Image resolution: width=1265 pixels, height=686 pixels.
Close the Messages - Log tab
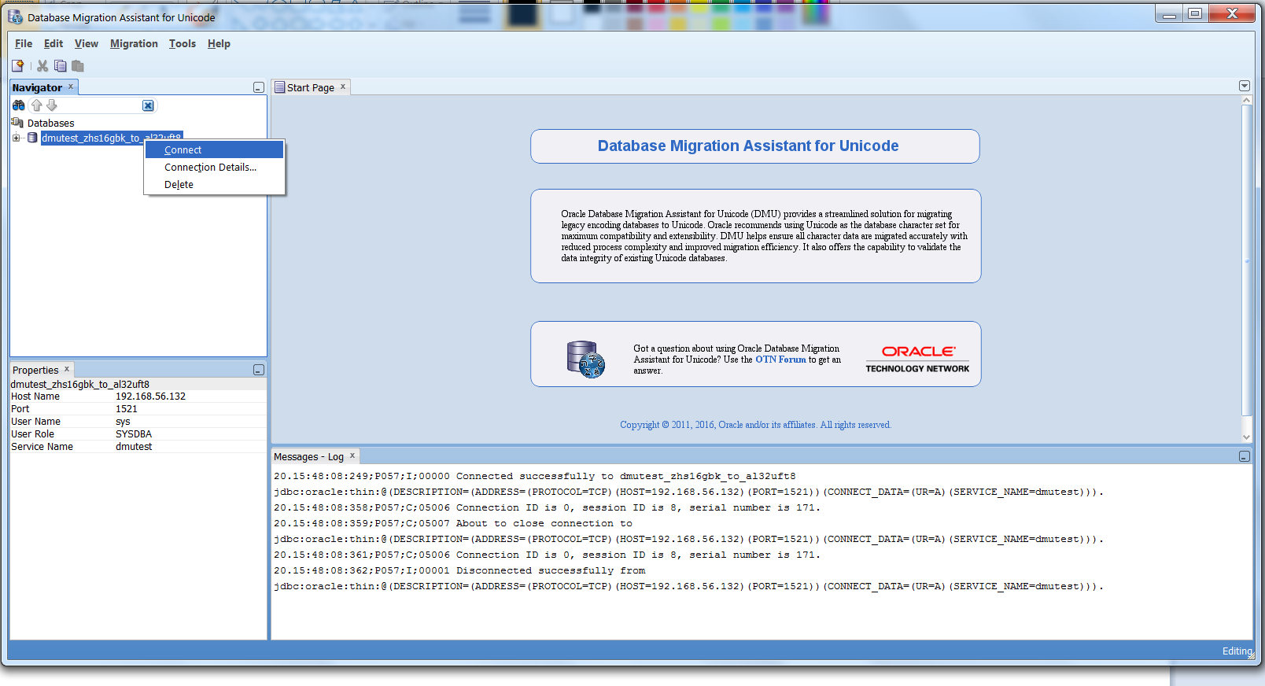[x=352, y=455]
